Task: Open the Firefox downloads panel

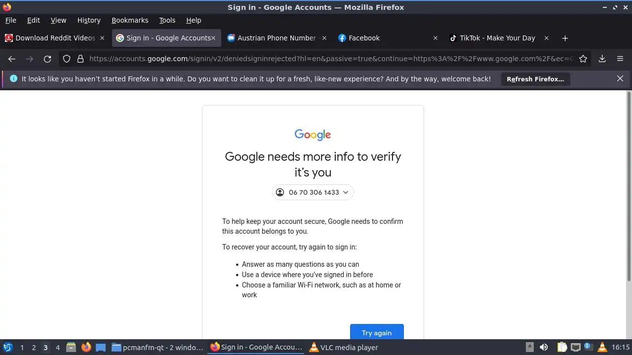Action: (602, 59)
